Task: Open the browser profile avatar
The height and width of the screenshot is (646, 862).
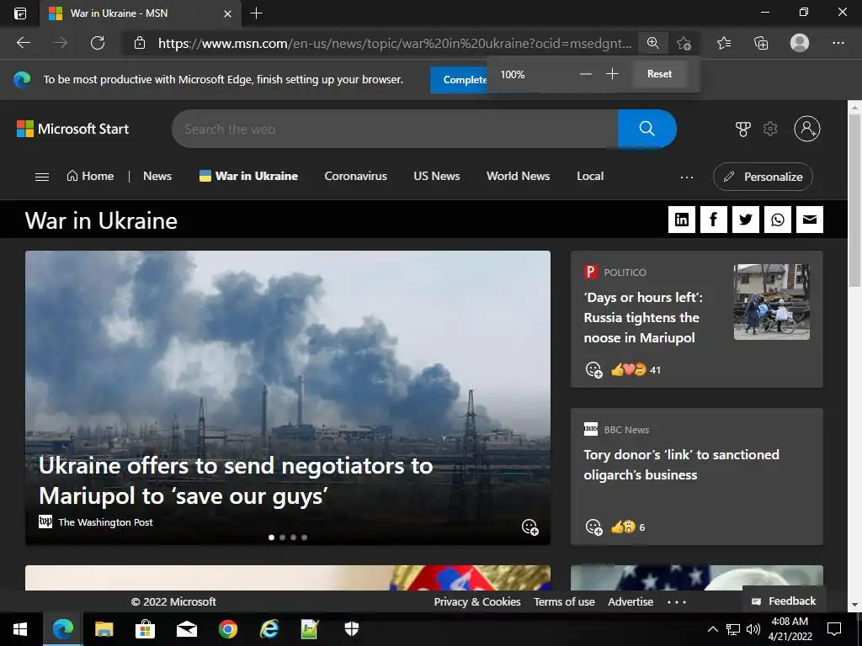Action: click(800, 43)
